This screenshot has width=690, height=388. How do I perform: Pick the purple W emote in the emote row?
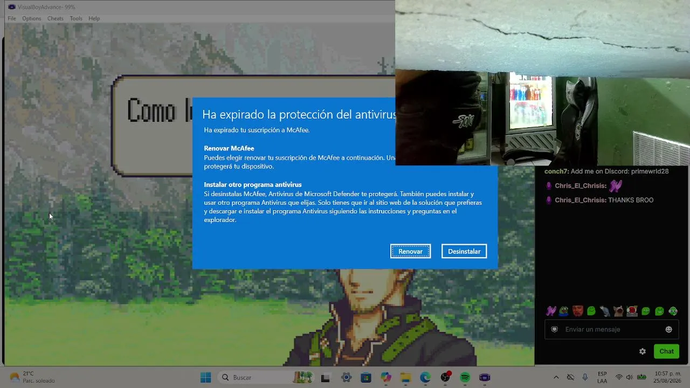(551, 311)
